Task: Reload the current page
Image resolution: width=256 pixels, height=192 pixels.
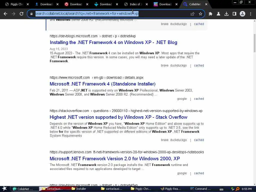Action: pyautogui.click(x=21, y=14)
